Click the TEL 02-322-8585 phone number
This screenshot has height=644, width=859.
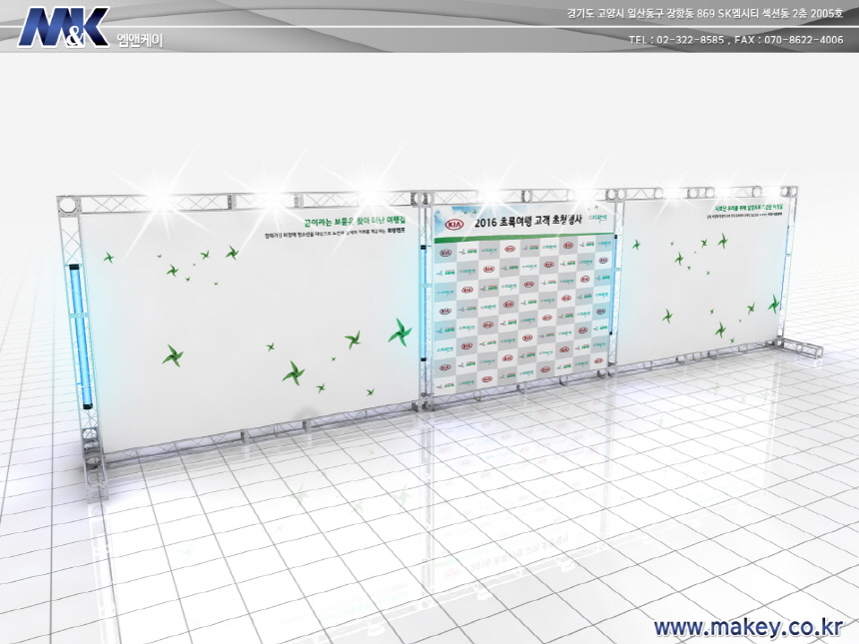pos(676,40)
